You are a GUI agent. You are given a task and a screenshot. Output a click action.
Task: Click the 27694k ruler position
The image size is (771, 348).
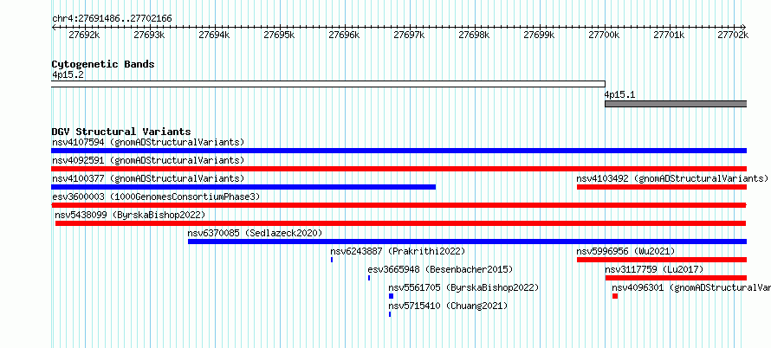click(215, 35)
